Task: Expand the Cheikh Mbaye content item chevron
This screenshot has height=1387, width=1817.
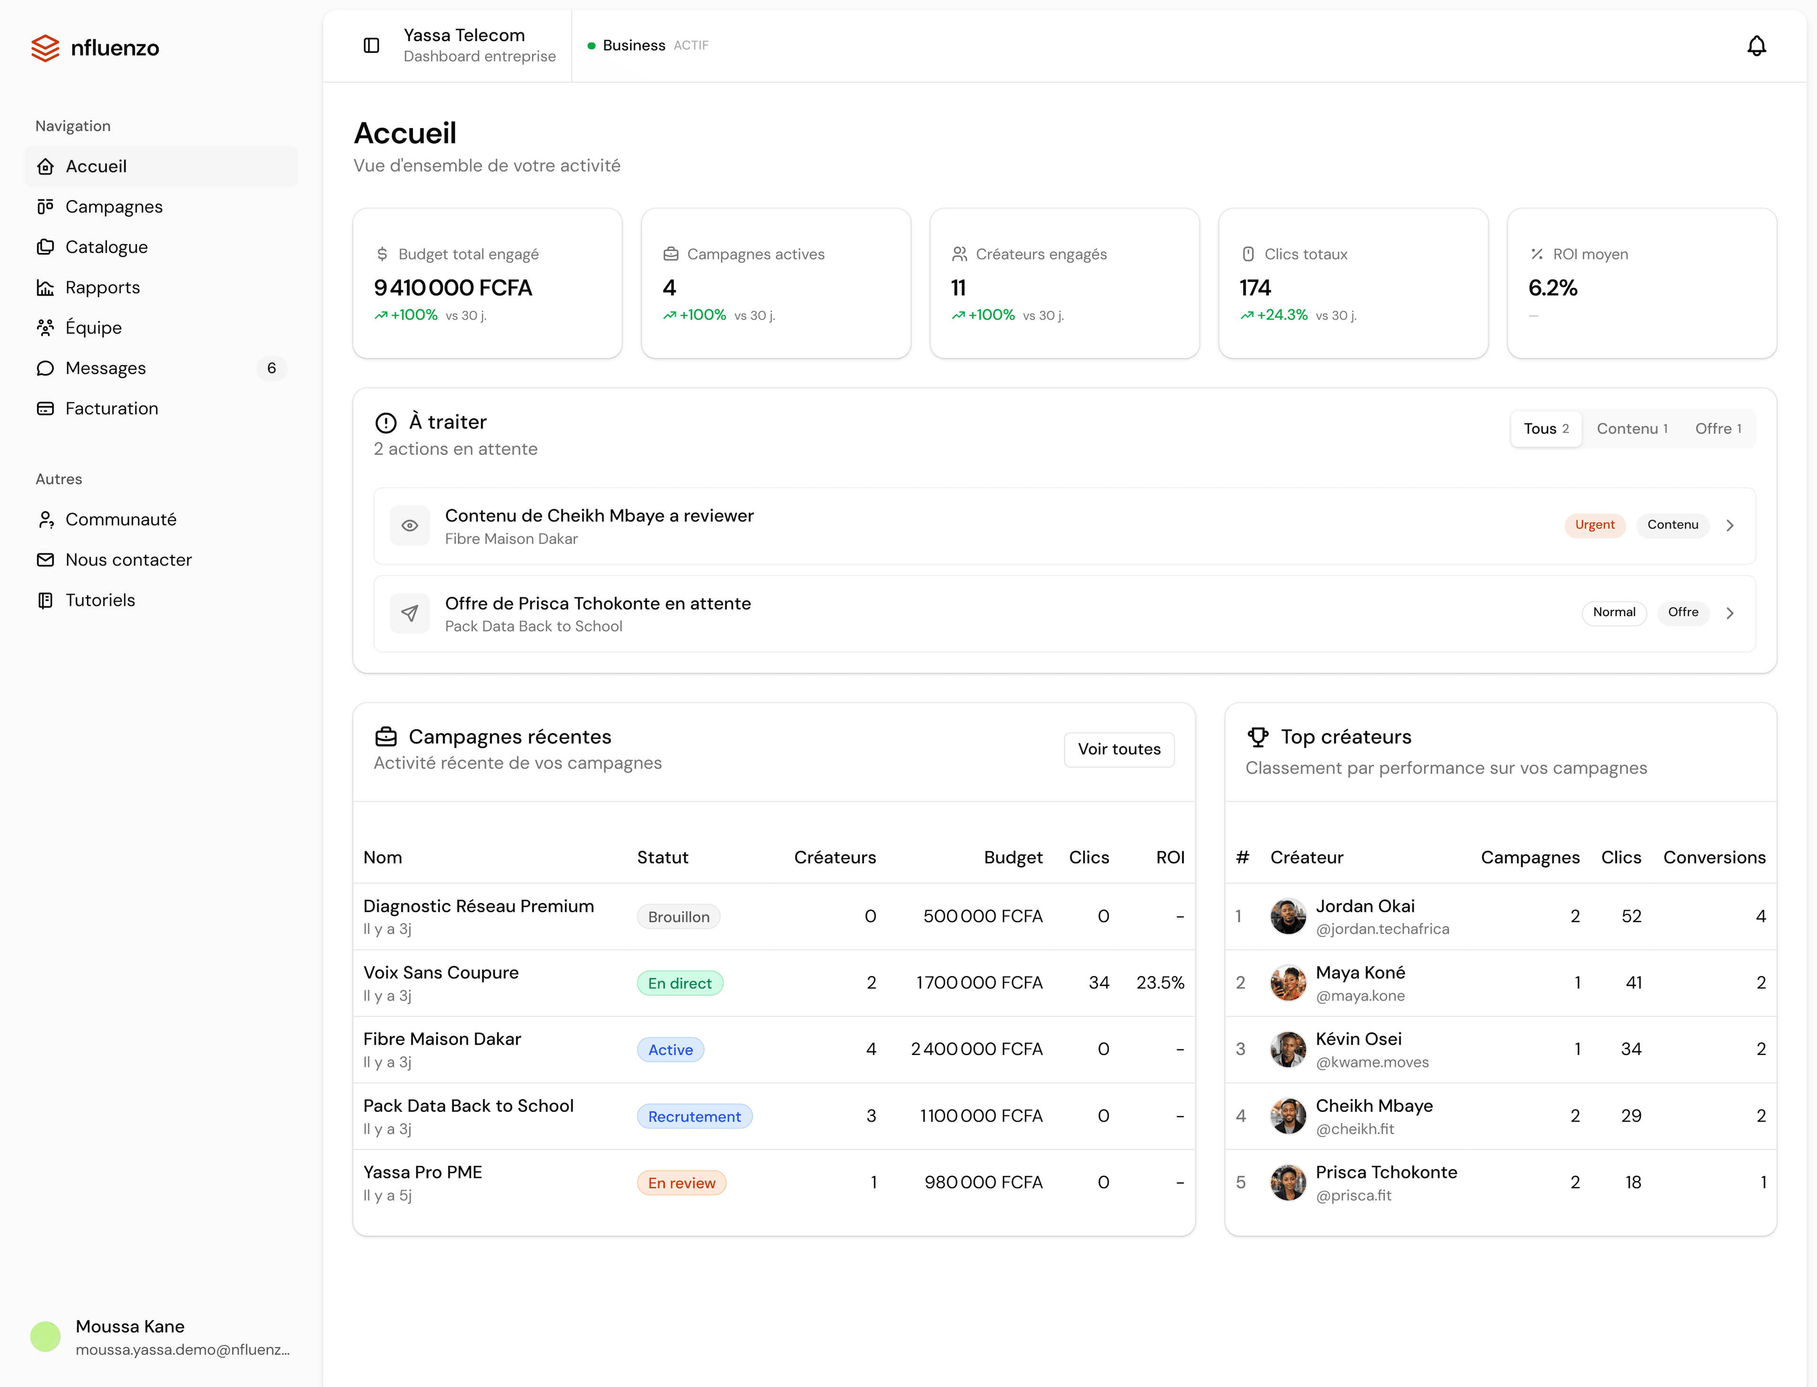Action: click(x=1729, y=526)
